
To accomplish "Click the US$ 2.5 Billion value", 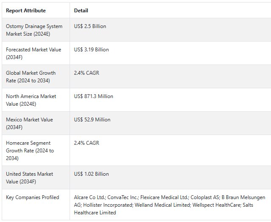I will [90, 26].
